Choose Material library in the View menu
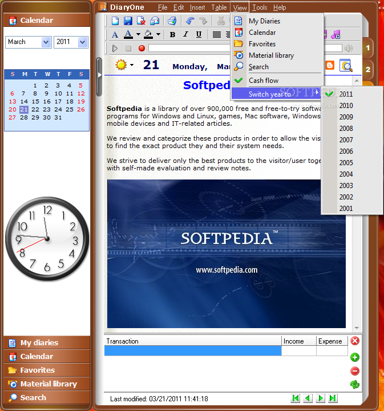Screen dimensions: 384x411 click(x=277, y=55)
